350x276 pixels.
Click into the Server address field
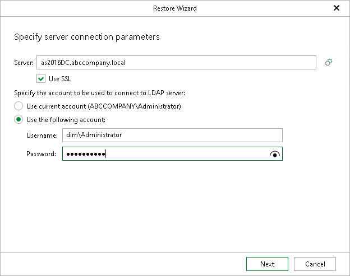[x=176, y=62]
